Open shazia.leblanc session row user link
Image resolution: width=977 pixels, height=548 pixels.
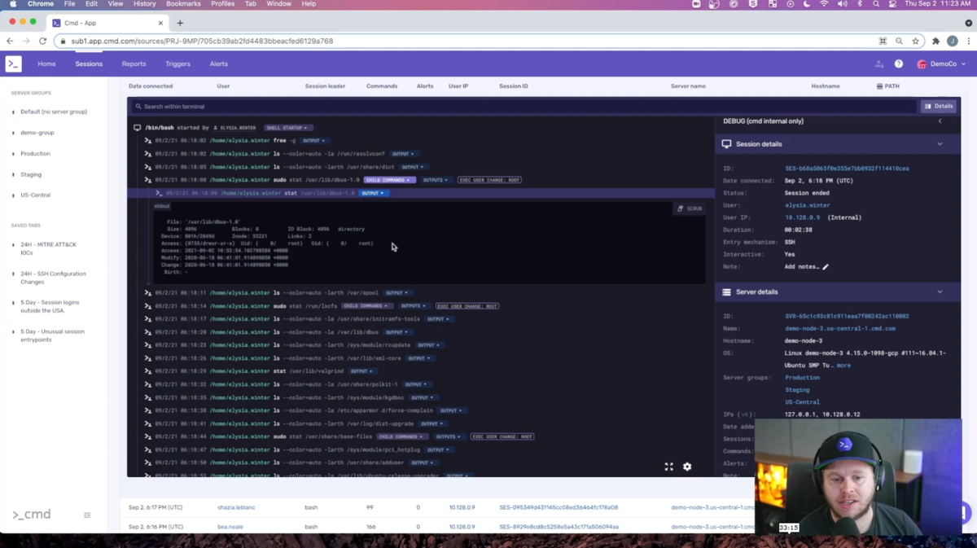point(236,507)
